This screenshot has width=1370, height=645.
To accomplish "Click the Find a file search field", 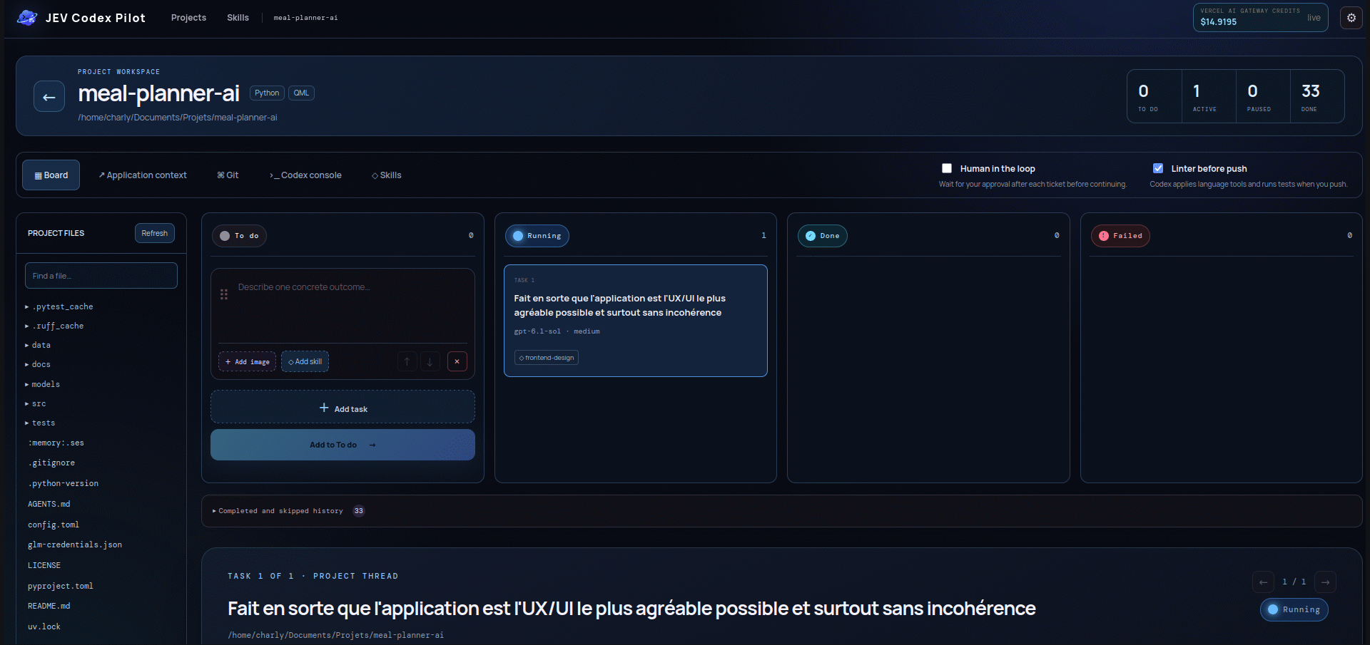I will pyautogui.click(x=101, y=276).
